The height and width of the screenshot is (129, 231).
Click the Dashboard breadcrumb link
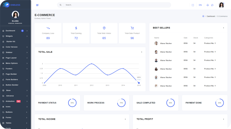coord(211,16)
